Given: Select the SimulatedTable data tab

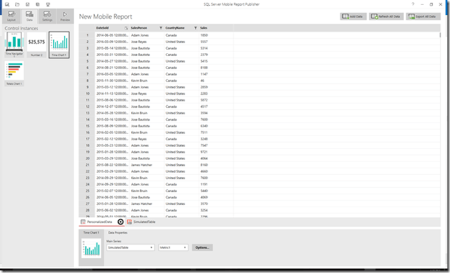Looking at the screenshot, I should tap(141, 221).
